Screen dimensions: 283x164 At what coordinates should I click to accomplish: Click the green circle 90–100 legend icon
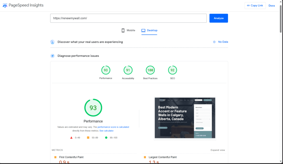106,138
